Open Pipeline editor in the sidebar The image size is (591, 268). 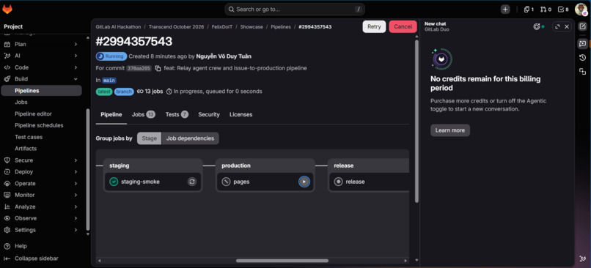[x=33, y=114]
